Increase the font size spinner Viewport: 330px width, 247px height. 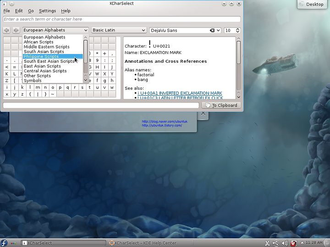tap(237, 29)
